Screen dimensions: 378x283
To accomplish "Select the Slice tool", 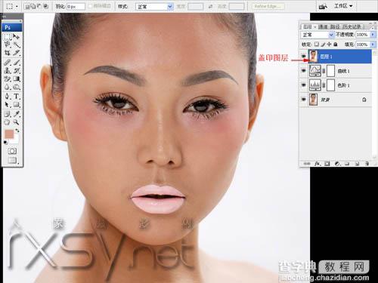I will (x=17, y=53).
